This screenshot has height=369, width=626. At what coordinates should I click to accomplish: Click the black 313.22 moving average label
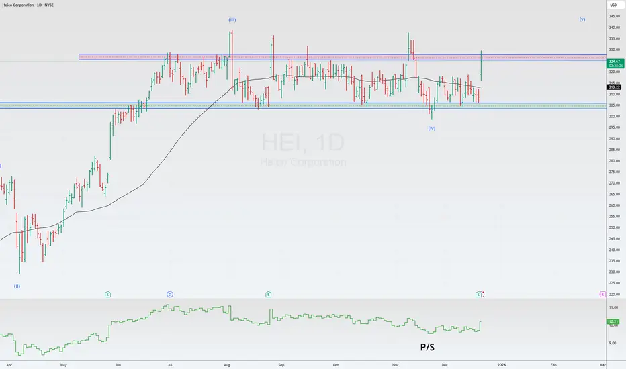pos(614,87)
